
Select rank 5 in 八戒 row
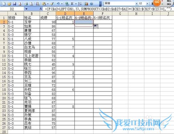[x=65, y=39]
